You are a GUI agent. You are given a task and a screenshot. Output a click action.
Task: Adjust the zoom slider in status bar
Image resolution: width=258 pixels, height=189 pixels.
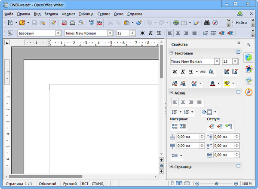pyautogui.click(x=216, y=183)
